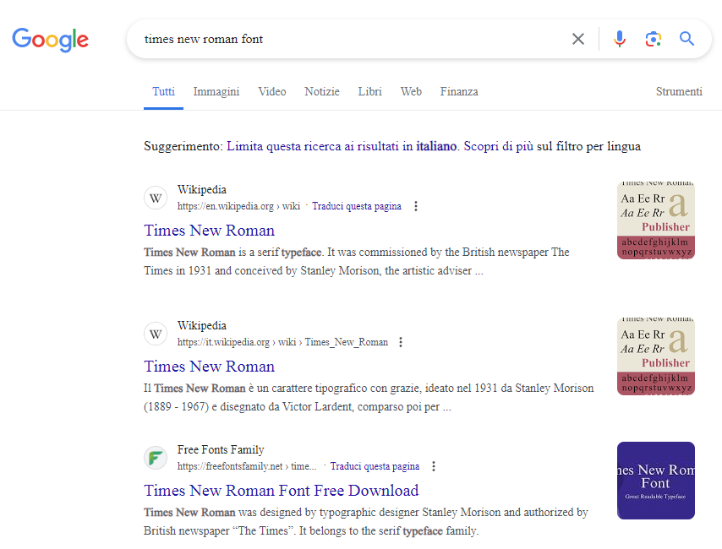Open thumbnail image of Italian Wikipedia result
Screen dimensions: 722x549
coord(656,356)
